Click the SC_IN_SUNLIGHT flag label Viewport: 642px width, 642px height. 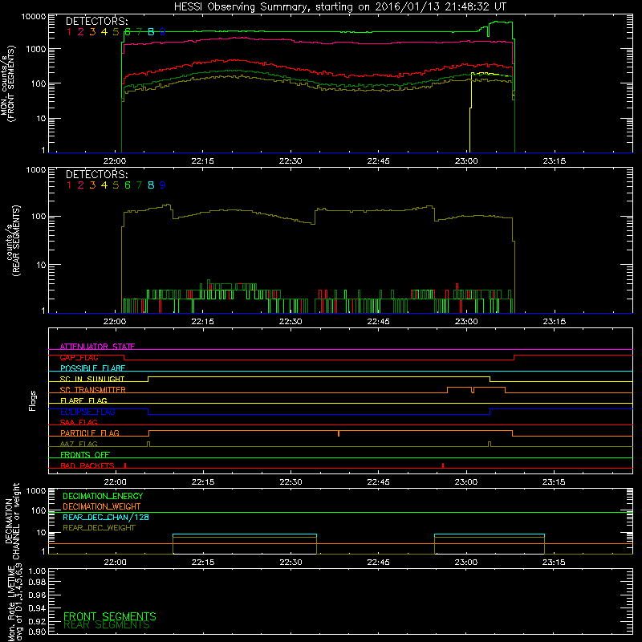[92, 379]
